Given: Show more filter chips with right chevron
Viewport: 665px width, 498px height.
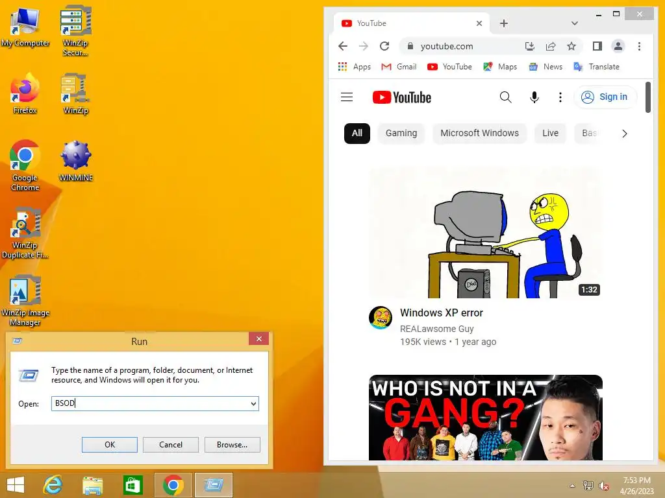Looking at the screenshot, I should point(624,134).
